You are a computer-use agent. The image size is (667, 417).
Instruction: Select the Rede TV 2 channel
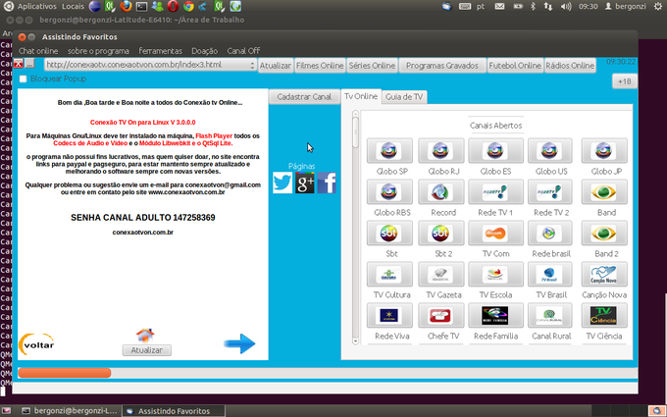[550, 192]
